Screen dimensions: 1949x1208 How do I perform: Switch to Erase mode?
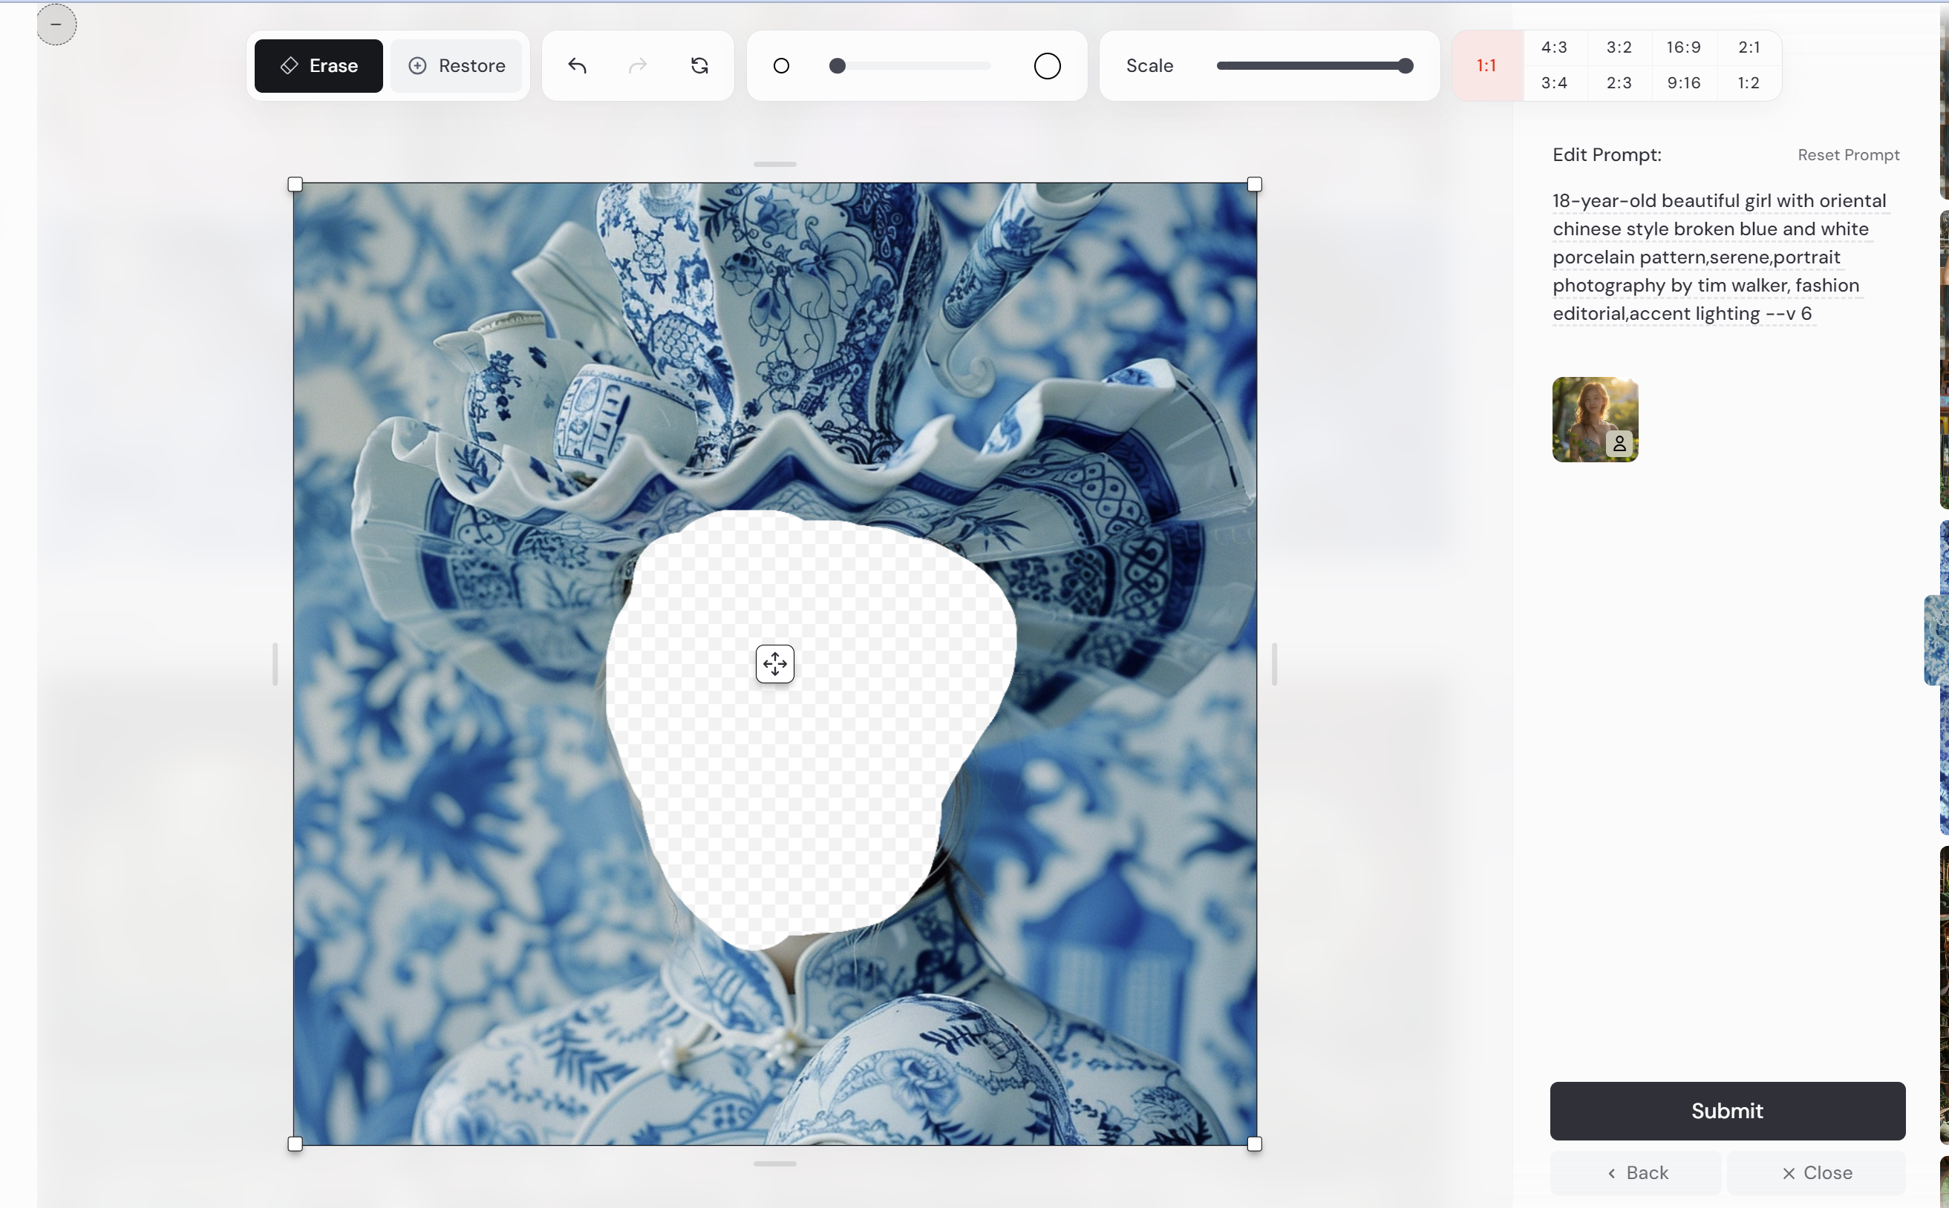317,65
